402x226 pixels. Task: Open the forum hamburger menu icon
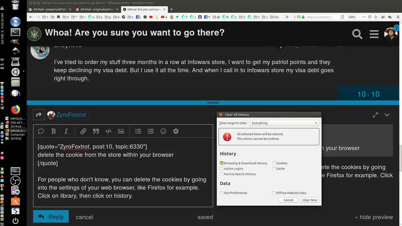pyautogui.click(x=374, y=34)
